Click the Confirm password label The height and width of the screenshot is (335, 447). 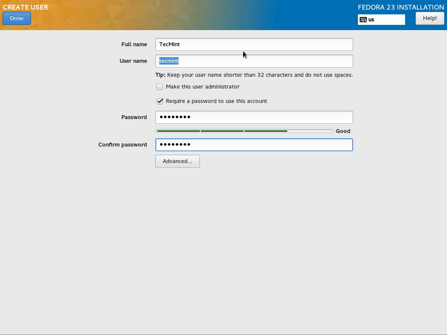(x=123, y=144)
